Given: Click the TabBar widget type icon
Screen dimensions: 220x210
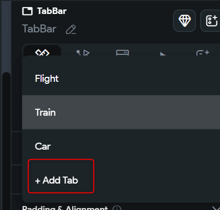Looking at the screenshot, I should coord(27,11).
